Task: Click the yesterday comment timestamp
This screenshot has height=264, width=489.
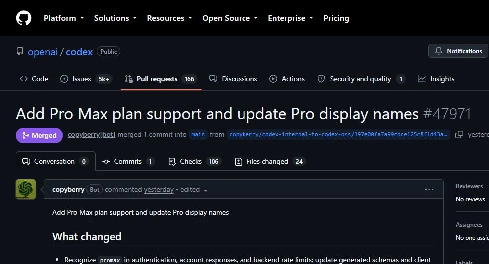Action: [x=159, y=189]
